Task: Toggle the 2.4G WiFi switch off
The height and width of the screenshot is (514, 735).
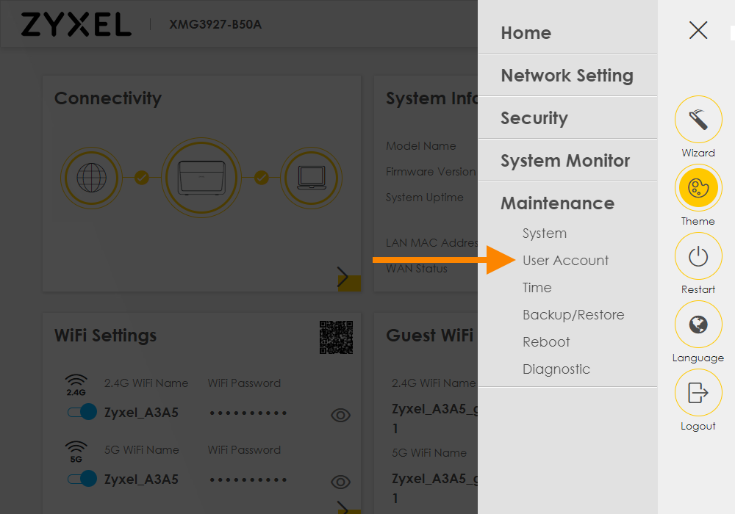Action: (x=82, y=412)
